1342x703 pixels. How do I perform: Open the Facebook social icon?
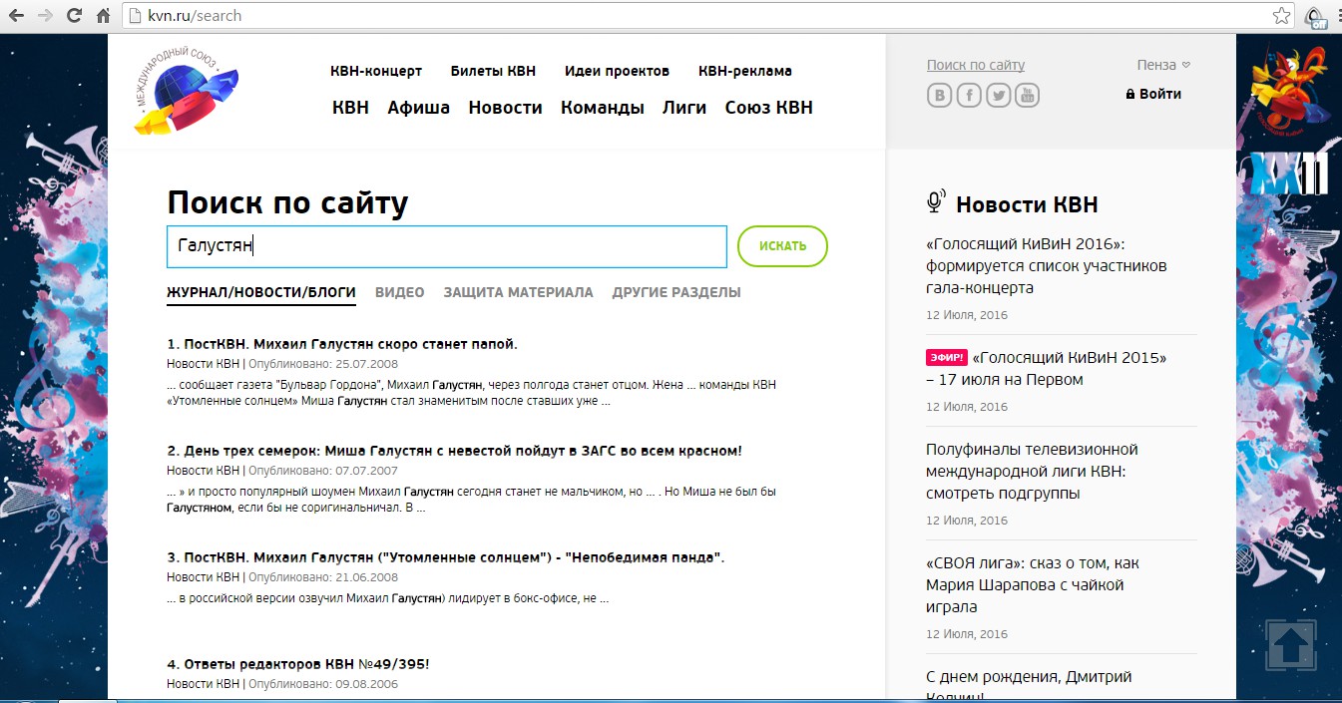click(969, 95)
